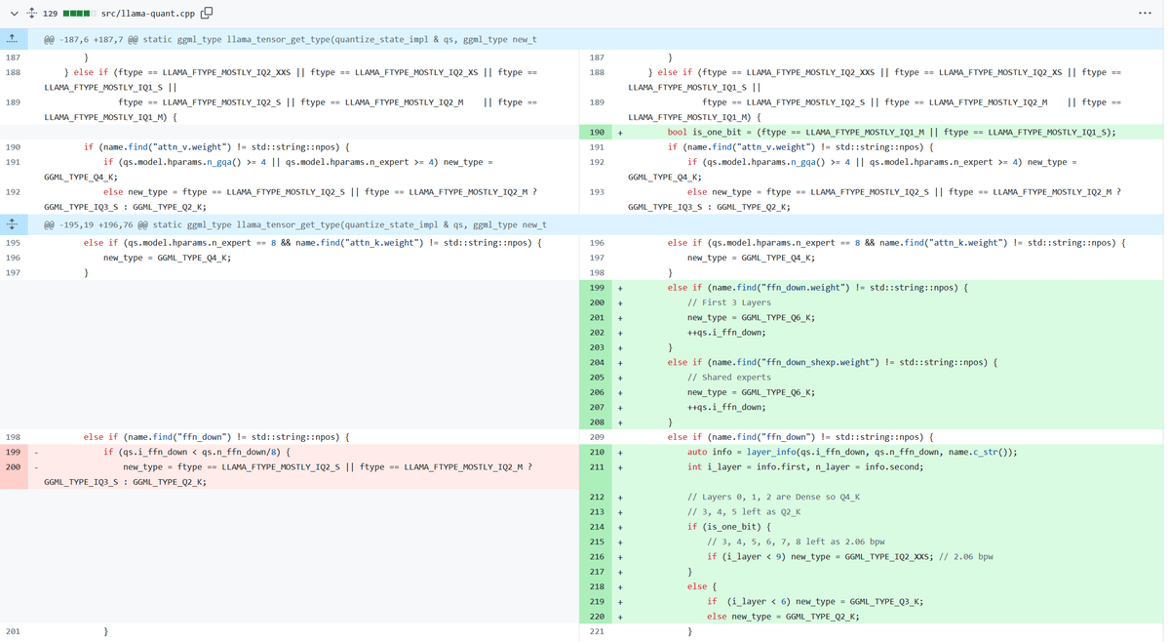This screenshot has width=1170, height=642.
Task: Click the plus marker on added line 210
Action: (620, 452)
